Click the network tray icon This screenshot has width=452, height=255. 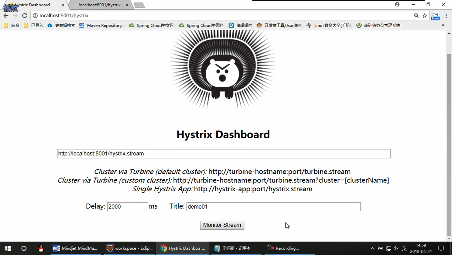tap(389, 248)
